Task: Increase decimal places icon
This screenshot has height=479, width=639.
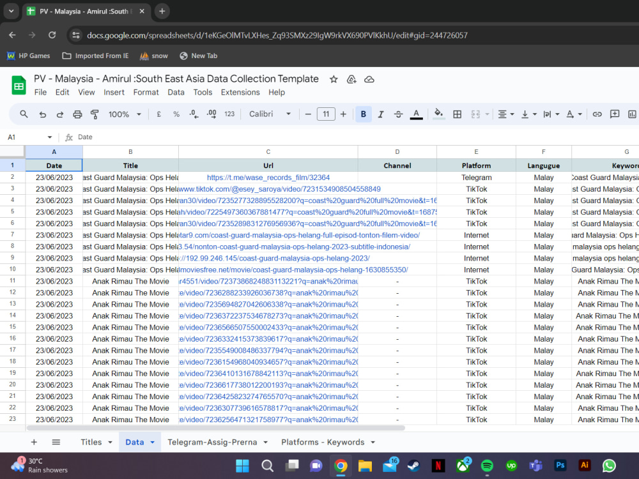Action: tap(212, 114)
